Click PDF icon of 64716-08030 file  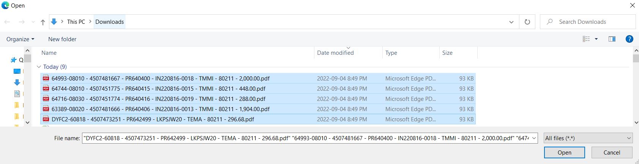[x=46, y=99]
